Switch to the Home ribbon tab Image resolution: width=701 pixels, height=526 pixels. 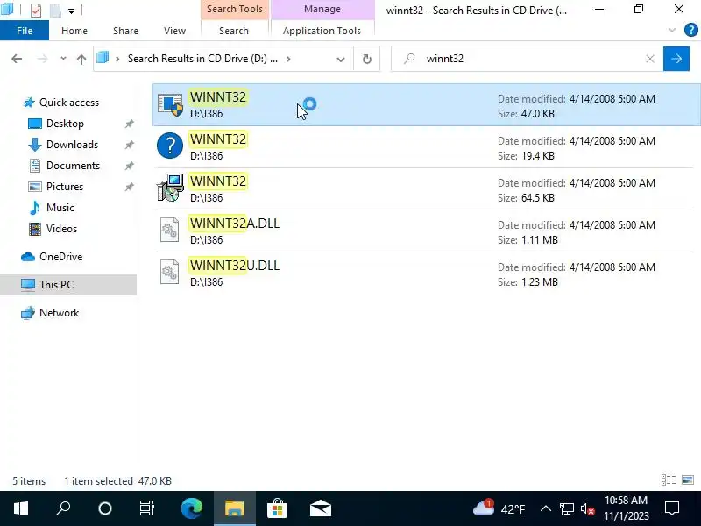pos(74,31)
